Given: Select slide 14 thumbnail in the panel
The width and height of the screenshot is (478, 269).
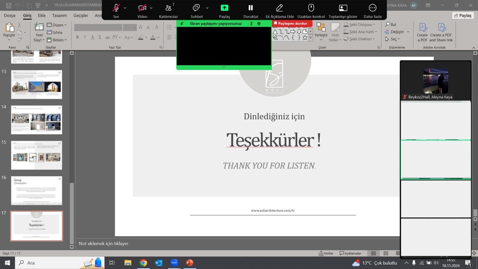Looking at the screenshot, I should pyautogui.click(x=37, y=120).
